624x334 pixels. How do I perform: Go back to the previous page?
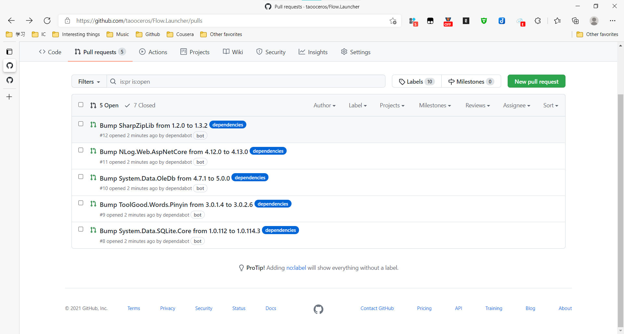point(11,21)
